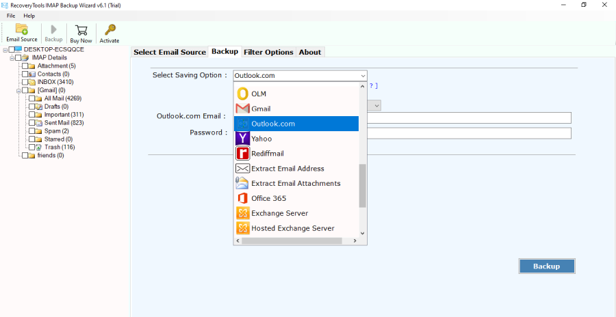Choose Office 365 from the list

point(268,198)
